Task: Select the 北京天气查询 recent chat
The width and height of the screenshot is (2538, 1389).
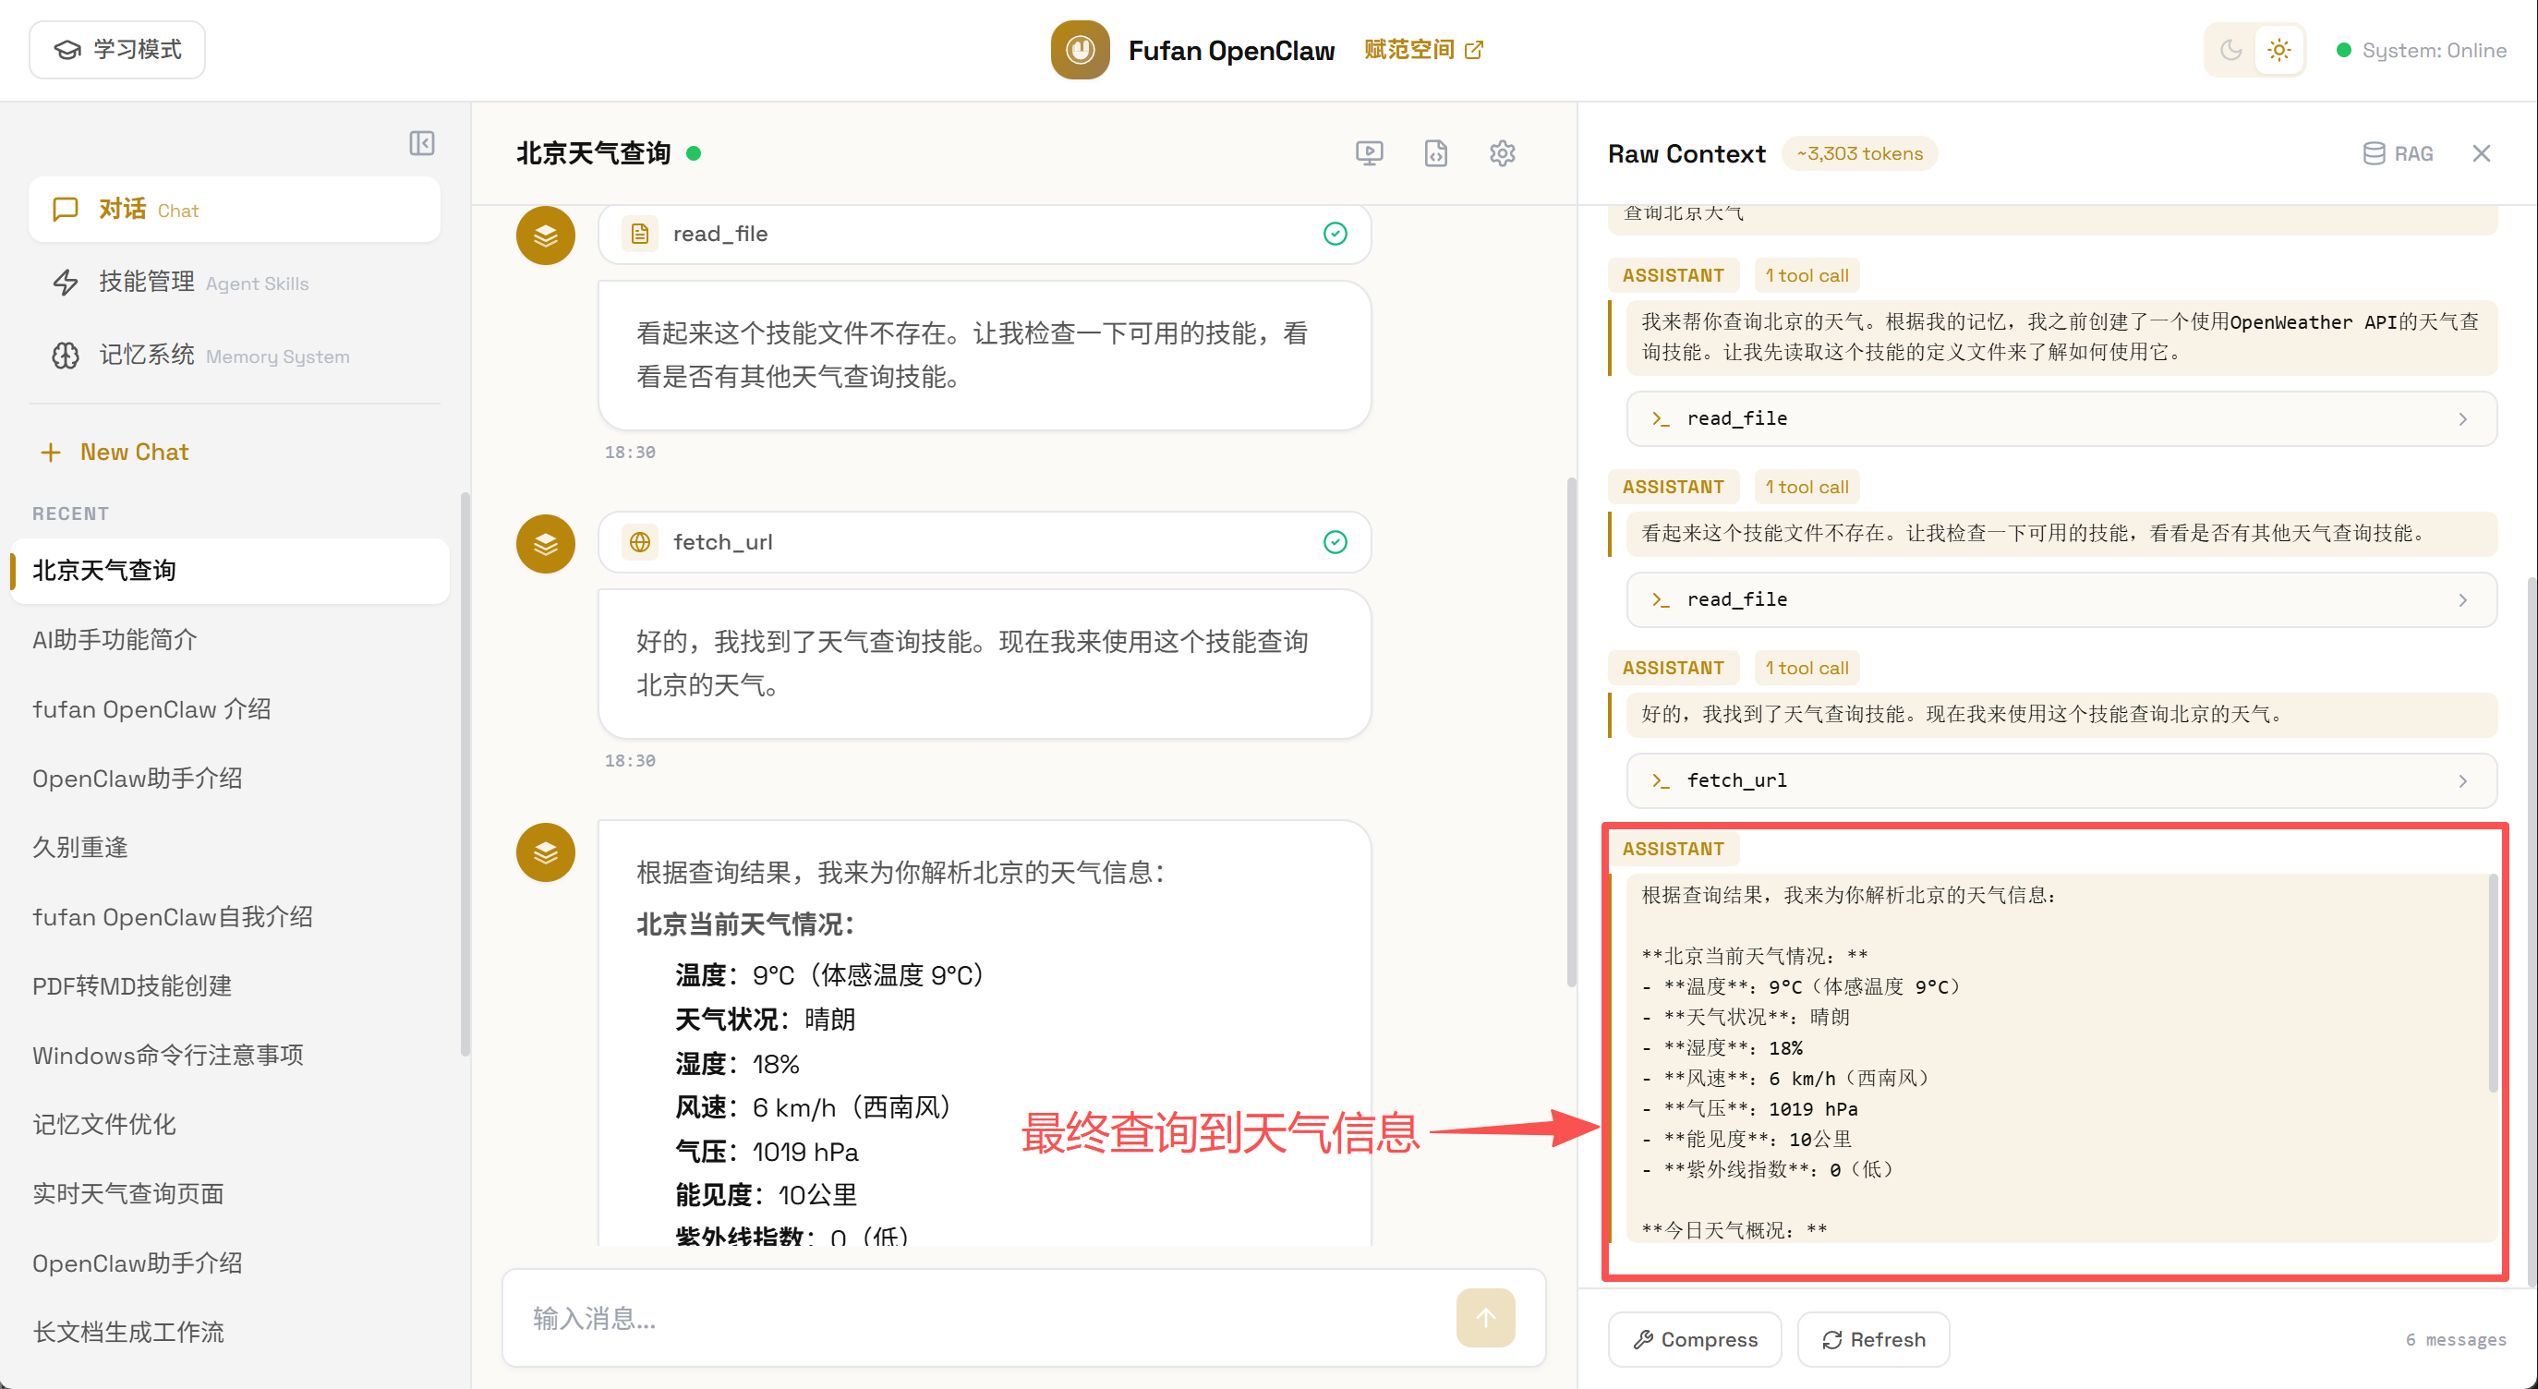Action: [231, 571]
